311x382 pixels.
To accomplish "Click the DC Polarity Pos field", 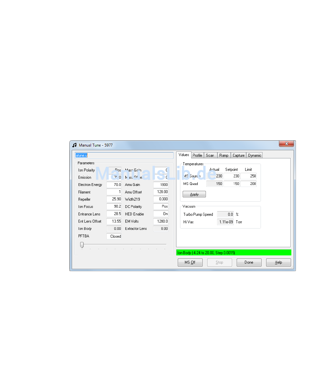I will tap(161, 206).
